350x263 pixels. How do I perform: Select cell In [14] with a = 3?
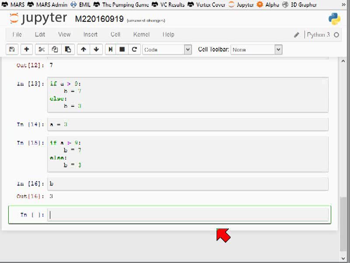click(x=188, y=124)
